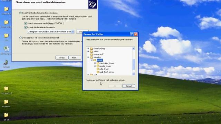
Task: Click the Back button in the wizard
Action: pos(62,58)
